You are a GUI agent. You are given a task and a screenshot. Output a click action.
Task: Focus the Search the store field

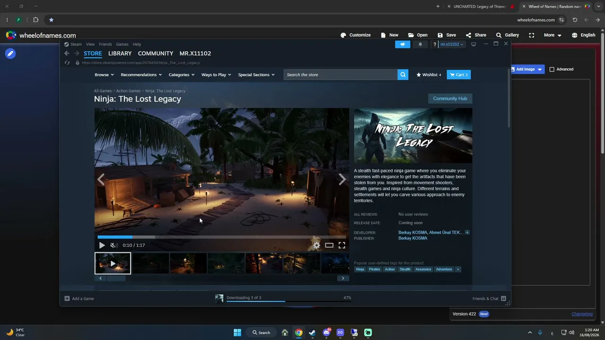coord(341,75)
